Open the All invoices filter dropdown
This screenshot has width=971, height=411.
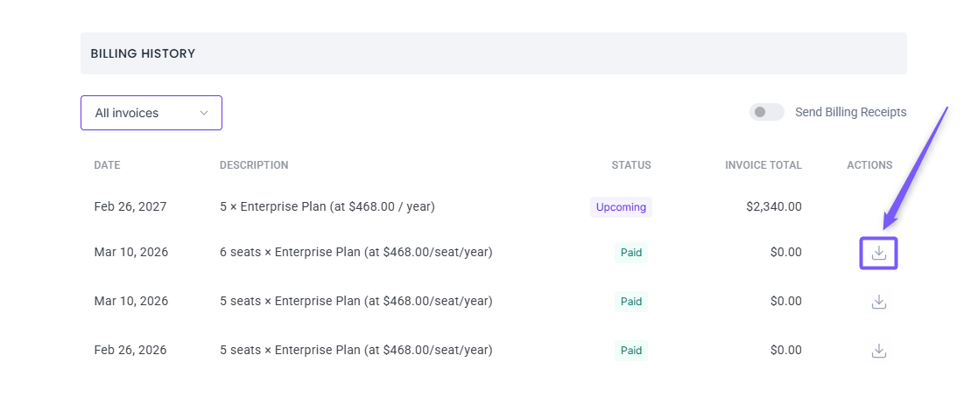click(151, 113)
